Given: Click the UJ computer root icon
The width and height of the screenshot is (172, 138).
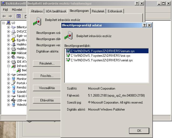Looking at the screenshot, I should tap(8, 23).
